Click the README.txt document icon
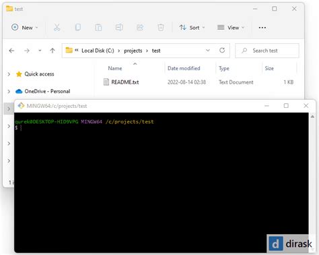Image resolution: width=319 pixels, height=255 pixels. coord(106,82)
